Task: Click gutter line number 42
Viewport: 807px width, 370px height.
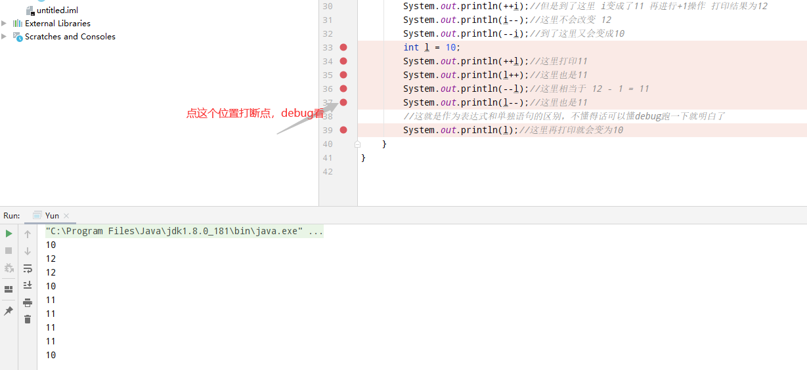Action: (328, 171)
